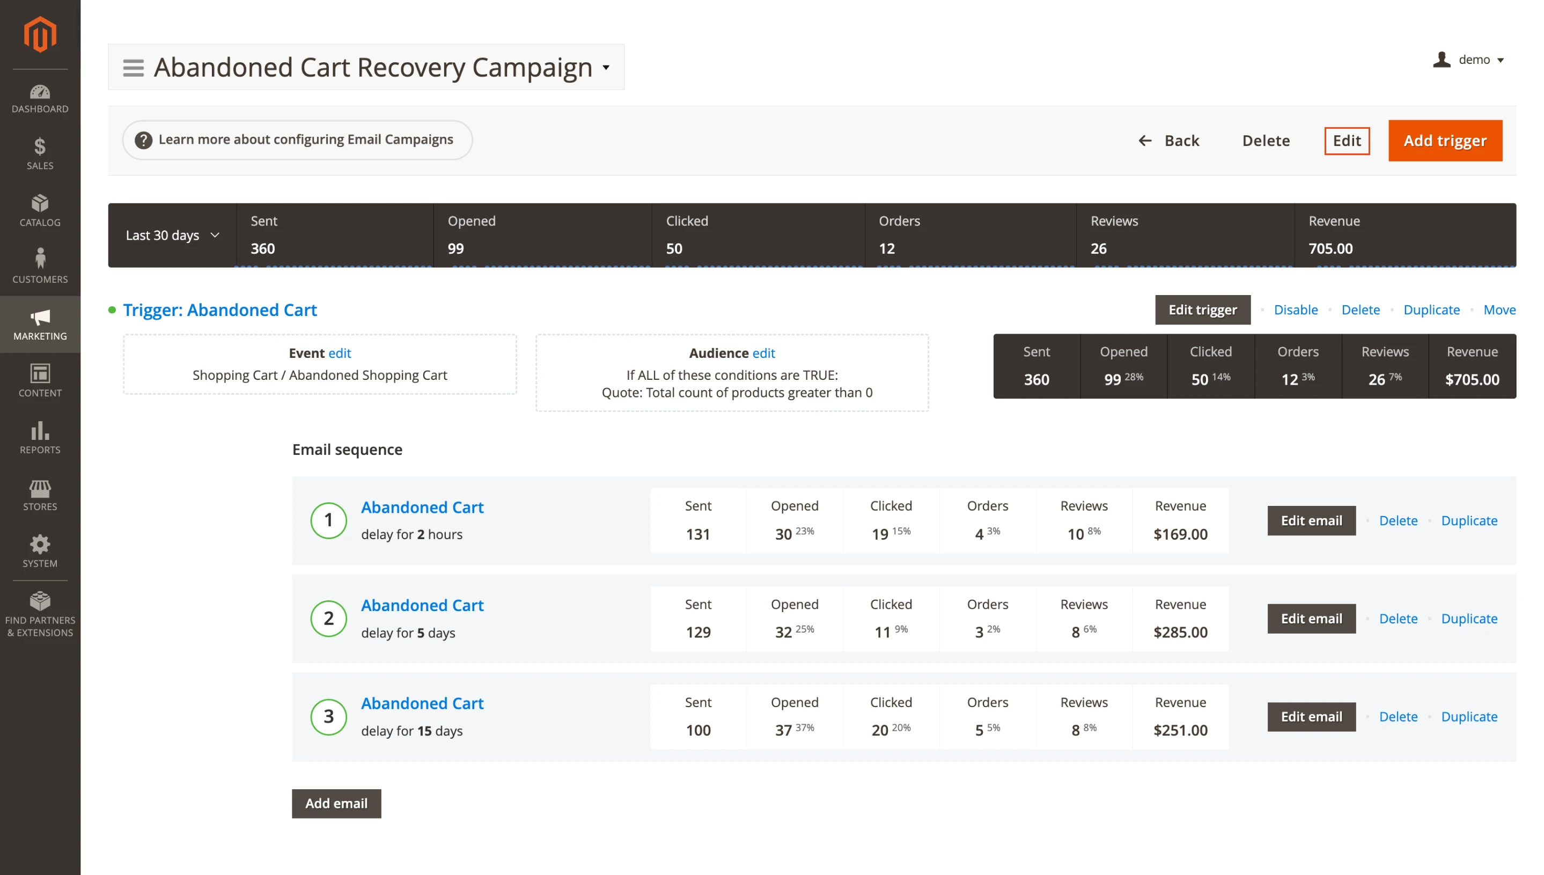1544x875 pixels.
Task: Expand the campaign title dropdown arrow
Action: coord(607,68)
